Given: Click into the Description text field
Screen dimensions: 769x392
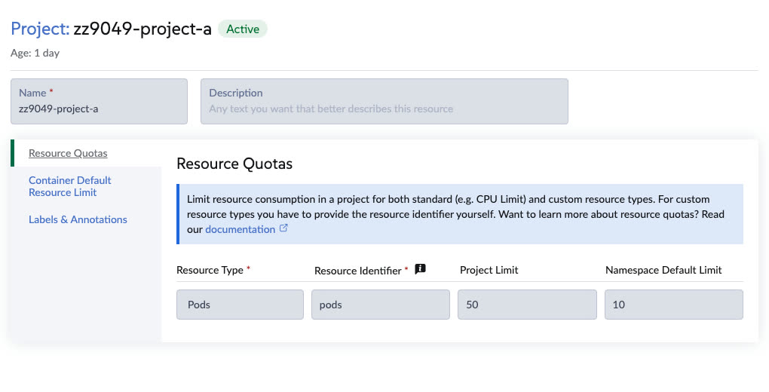Looking at the screenshot, I should click(384, 102).
